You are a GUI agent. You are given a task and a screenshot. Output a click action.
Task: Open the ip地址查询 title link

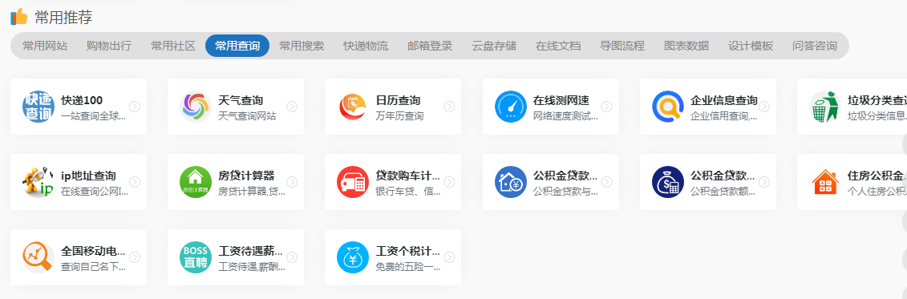point(88,176)
